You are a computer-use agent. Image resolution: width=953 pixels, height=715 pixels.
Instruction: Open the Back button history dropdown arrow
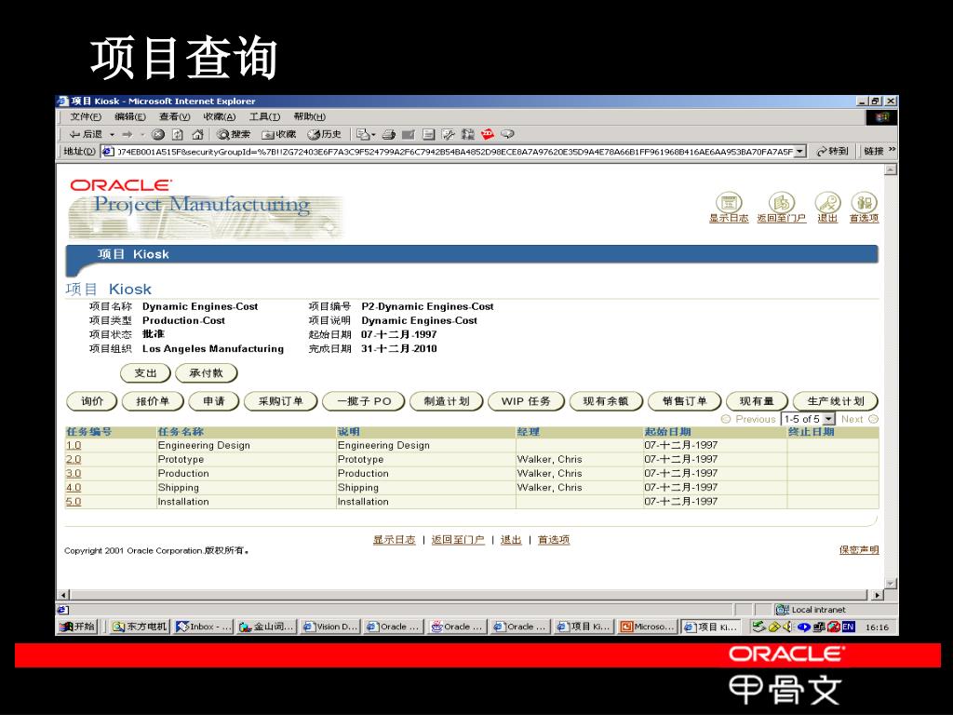112,134
